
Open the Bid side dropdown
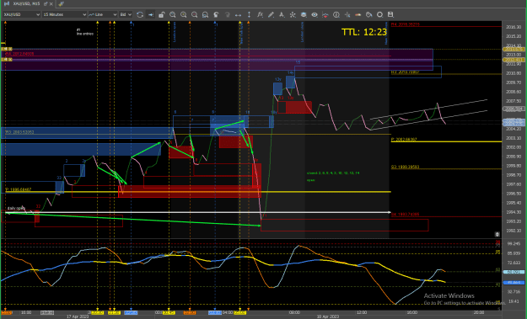(126, 14)
